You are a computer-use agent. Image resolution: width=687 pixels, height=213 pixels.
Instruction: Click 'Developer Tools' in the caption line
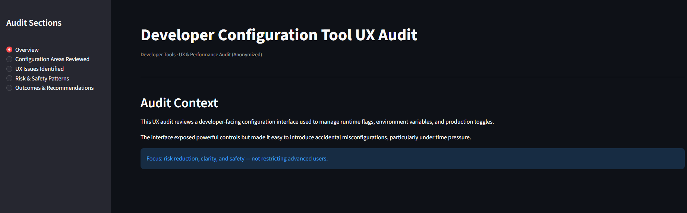[x=158, y=55]
